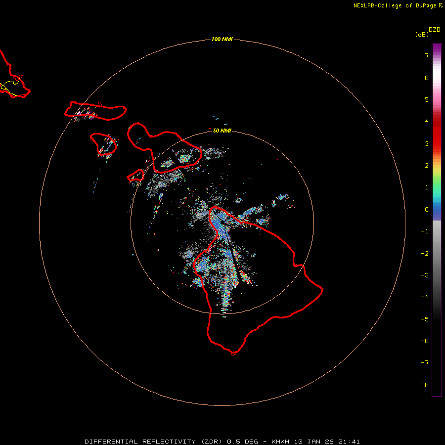This screenshot has height=445, width=445.
Task: Click the -7 dB label on the color scale
Action: pos(425,363)
